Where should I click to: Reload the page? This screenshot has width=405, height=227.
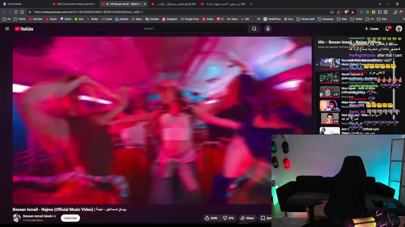(x=16, y=12)
